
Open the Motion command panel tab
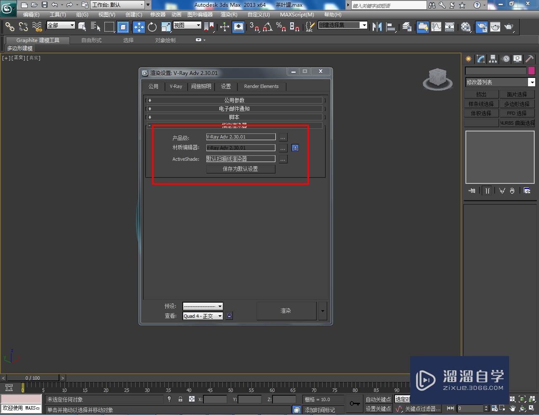505,59
